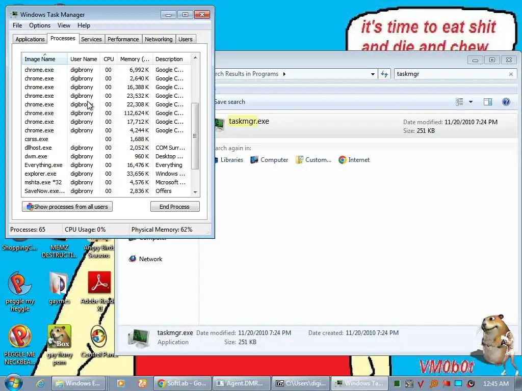
Task: Sort processes by User Name column
Action: click(84, 59)
